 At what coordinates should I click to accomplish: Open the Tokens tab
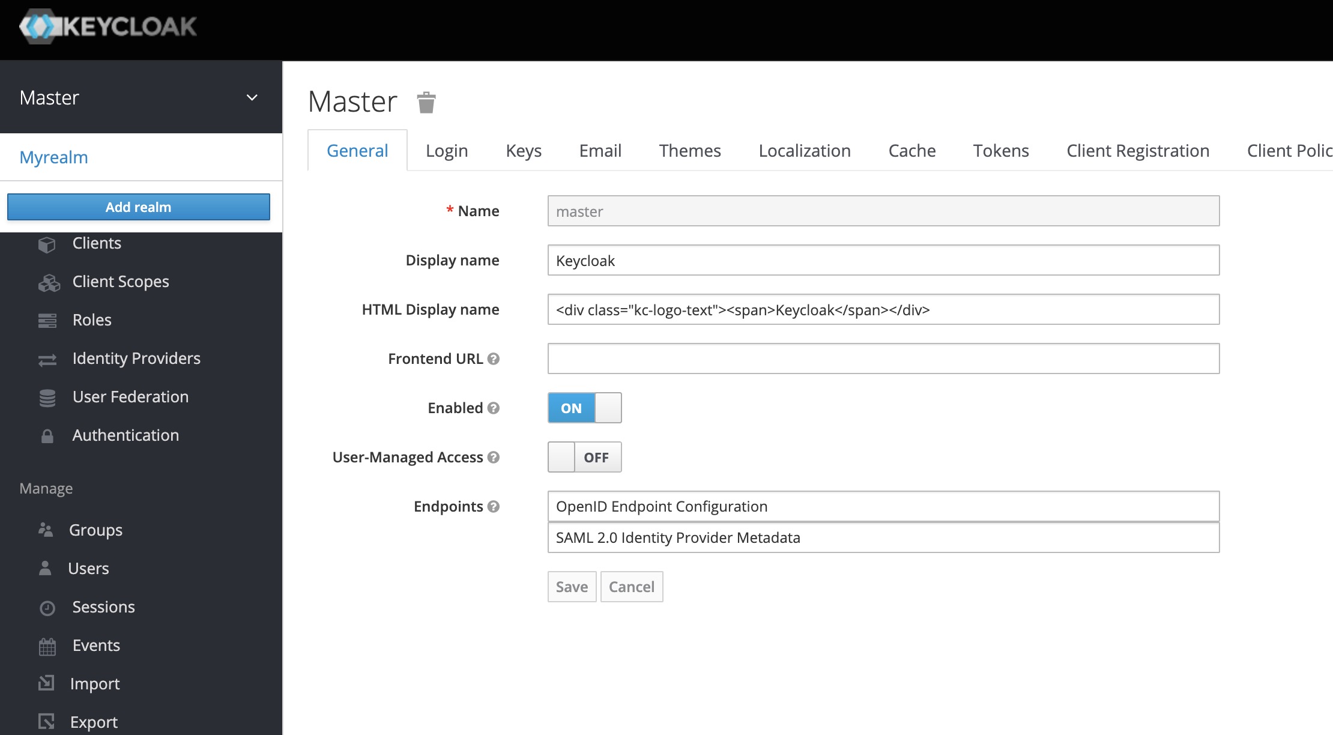click(1000, 151)
